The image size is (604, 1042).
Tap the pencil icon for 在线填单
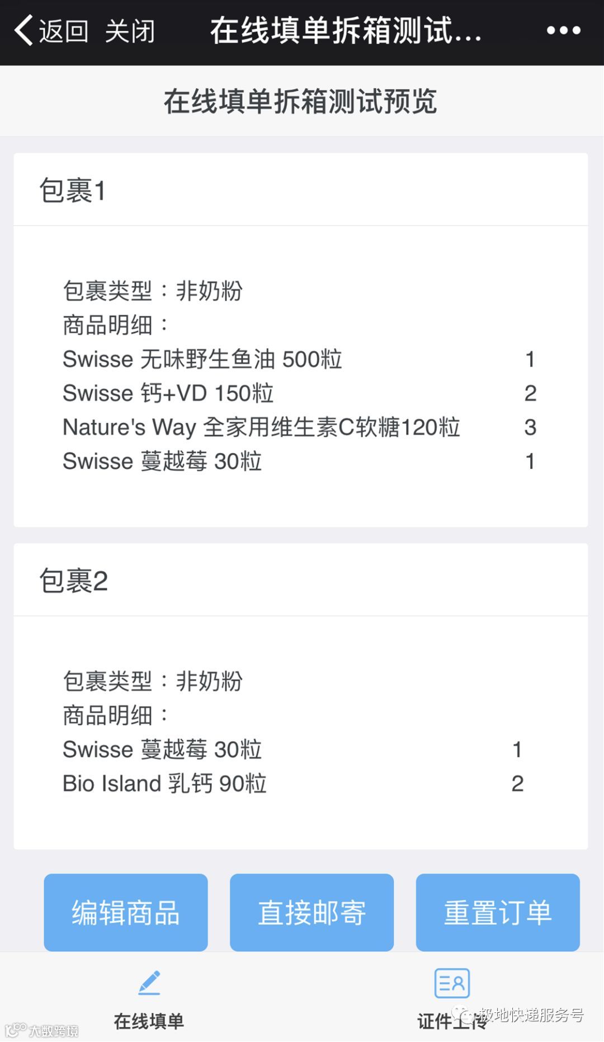click(x=149, y=983)
